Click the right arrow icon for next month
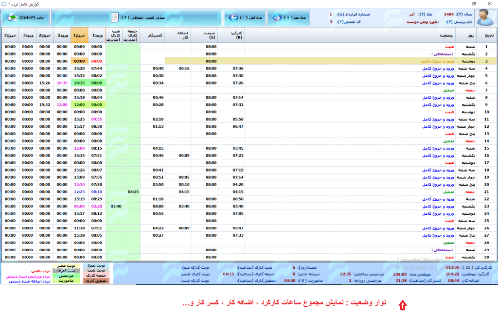 tap(278, 18)
